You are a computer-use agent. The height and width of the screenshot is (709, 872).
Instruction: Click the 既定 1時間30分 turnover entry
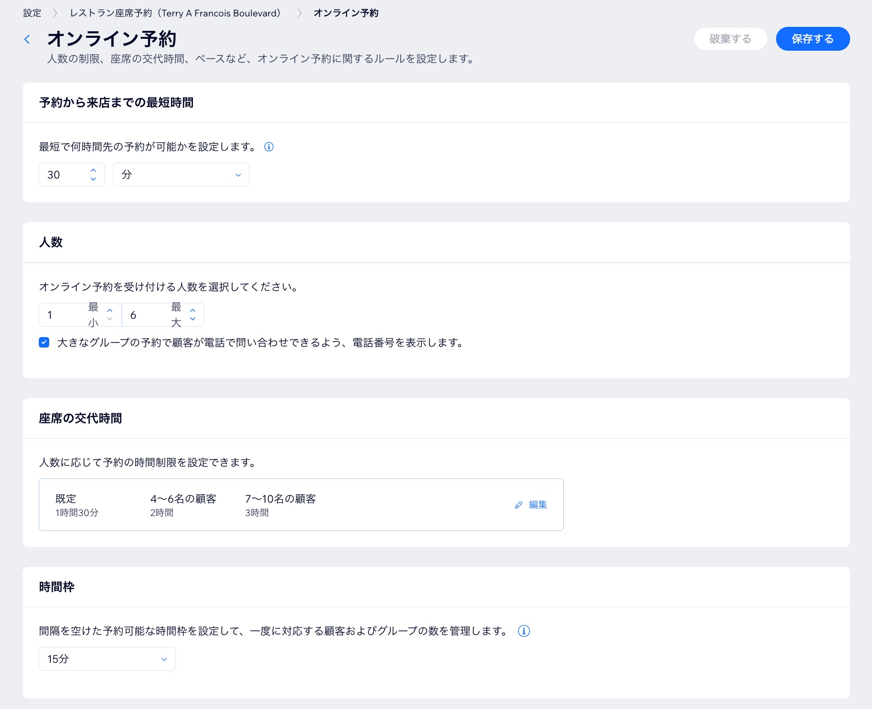pos(77,505)
